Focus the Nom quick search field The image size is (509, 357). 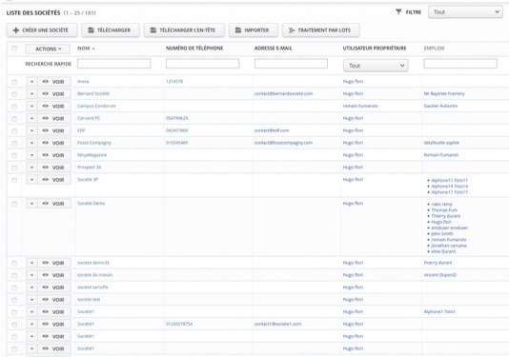tap(114, 64)
